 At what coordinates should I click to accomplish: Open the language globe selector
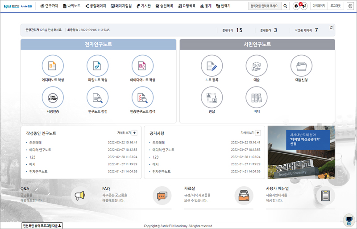pyautogui.click(x=350, y=6)
